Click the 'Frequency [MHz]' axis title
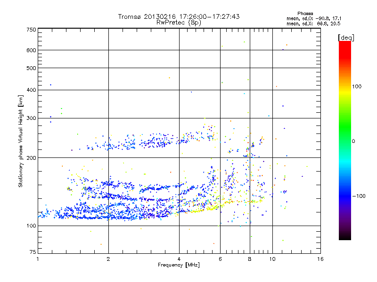377x282 pixels. tap(179, 265)
